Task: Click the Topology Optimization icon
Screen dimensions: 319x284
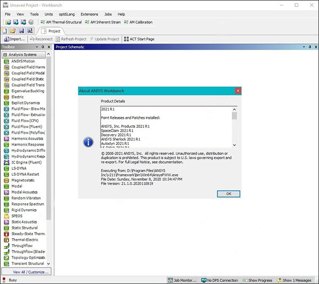Action: click(x=6, y=257)
